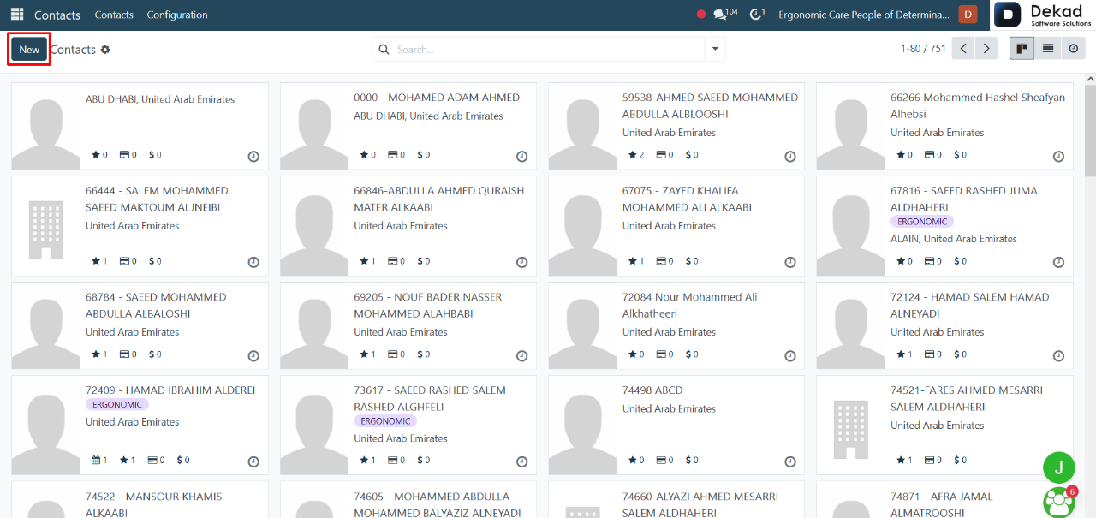Click the Dekad Software Solutions logo
This screenshot has height=518, width=1096.
coord(1044,15)
